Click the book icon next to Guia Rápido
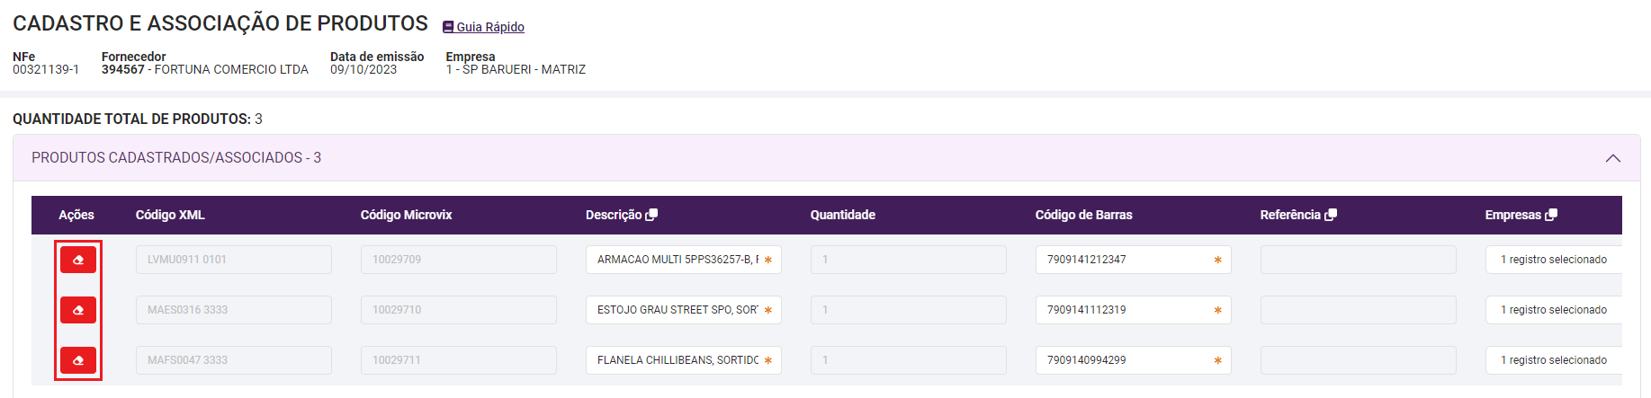This screenshot has width=1651, height=398. [x=448, y=27]
